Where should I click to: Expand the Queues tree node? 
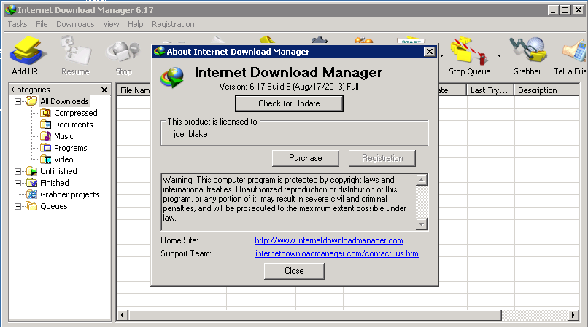point(18,206)
